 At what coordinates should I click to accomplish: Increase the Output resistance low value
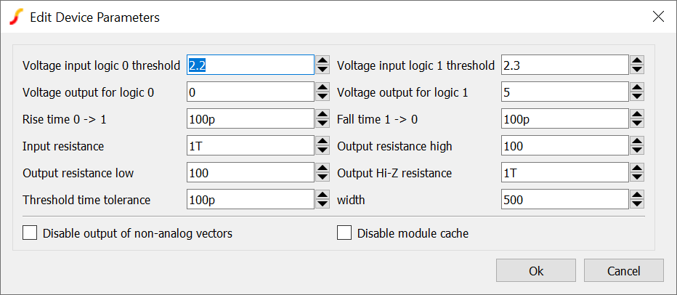[323, 169]
